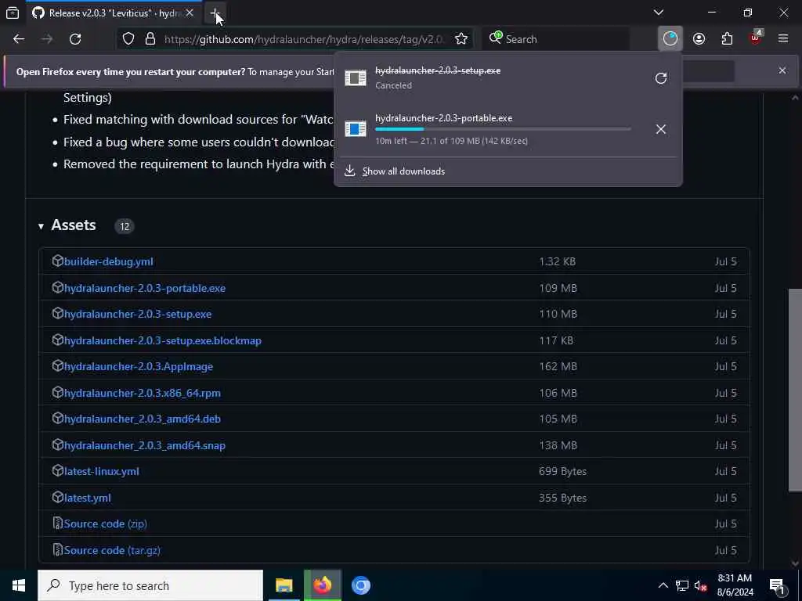Click the portable.exe download progress bar

[503, 129]
